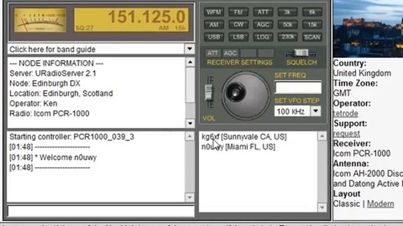The height and width of the screenshot is (226, 403).
Task: Select user kg6xf from Sunnyvale
Action: 244,137
